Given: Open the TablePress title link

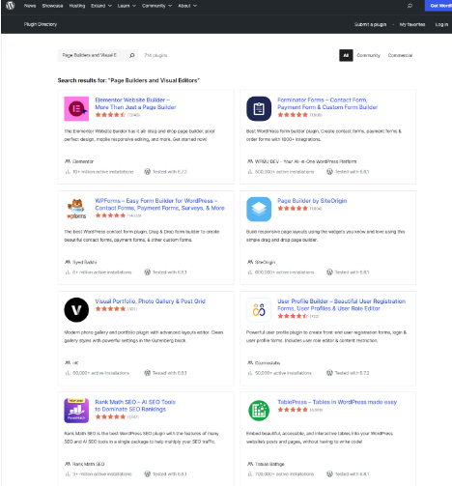Looking at the screenshot, I should [x=337, y=402].
